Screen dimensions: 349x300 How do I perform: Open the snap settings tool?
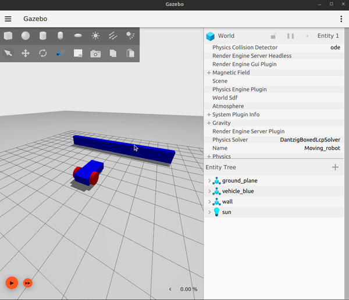coord(60,53)
